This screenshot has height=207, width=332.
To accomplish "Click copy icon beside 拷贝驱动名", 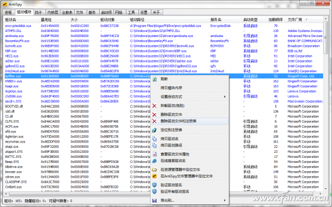I will [154, 139].
